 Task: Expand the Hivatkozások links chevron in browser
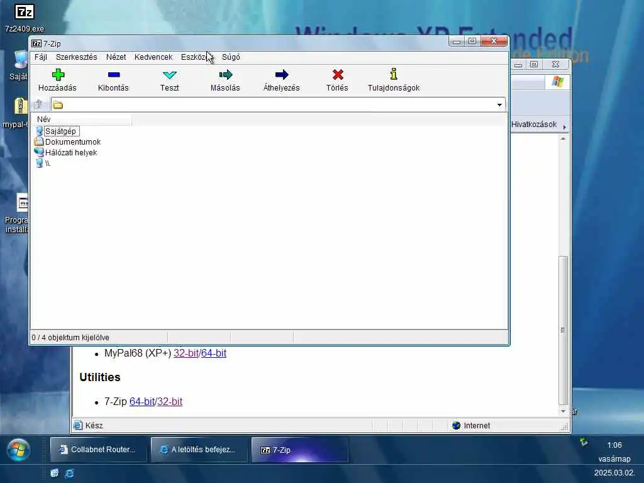[565, 127]
